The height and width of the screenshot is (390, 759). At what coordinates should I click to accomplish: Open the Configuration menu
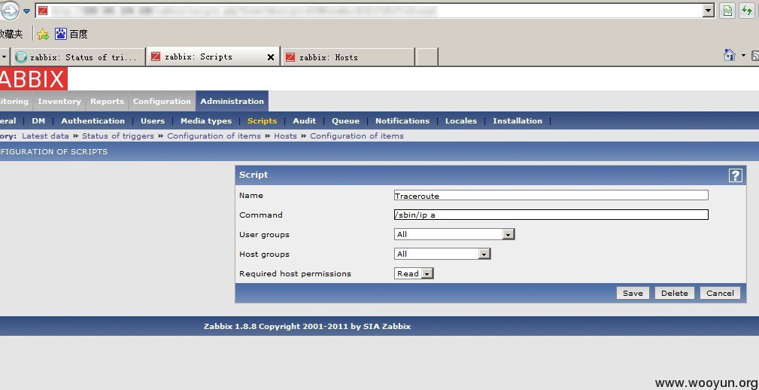162,101
